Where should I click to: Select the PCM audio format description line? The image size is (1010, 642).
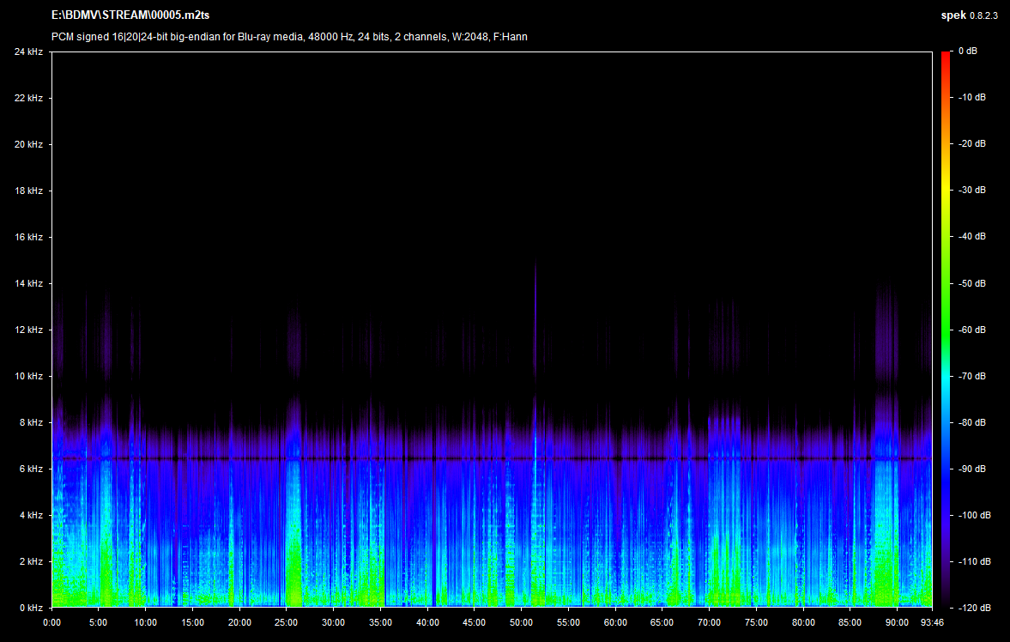point(288,37)
